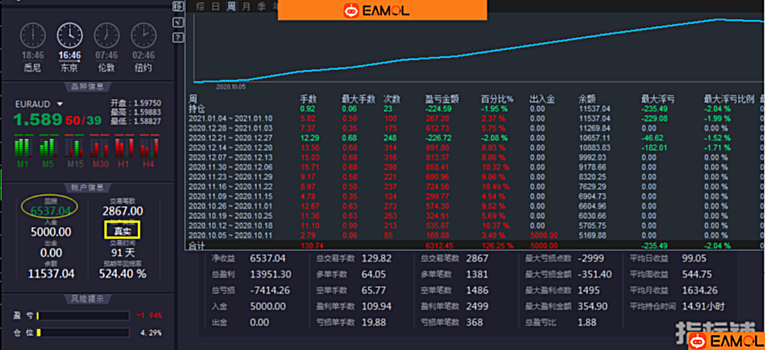Click the 129.82 总交易手数 value

(377, 258)
